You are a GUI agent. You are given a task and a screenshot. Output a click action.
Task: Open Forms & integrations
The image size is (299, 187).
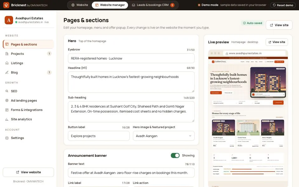28,110
